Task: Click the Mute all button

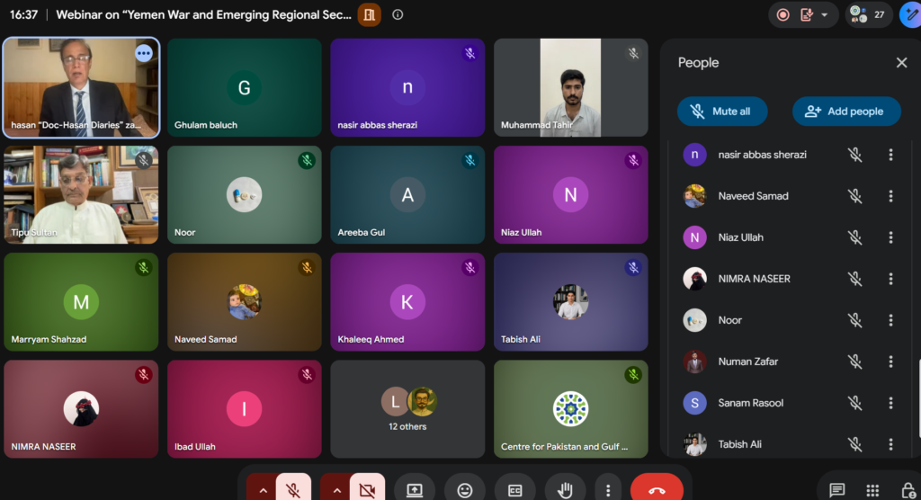Action: pyautogui.click(x=722, y=111)
